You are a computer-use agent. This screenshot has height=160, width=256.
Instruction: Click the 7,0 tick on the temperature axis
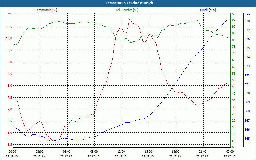click(10, 109)
